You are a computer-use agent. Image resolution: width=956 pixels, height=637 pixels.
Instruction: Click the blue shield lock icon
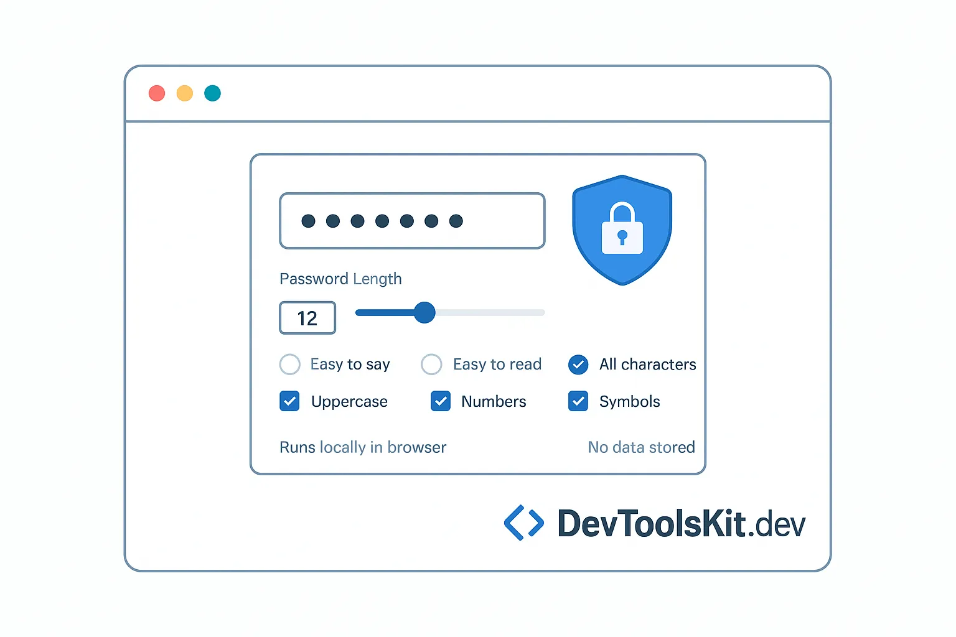(622, 230)
